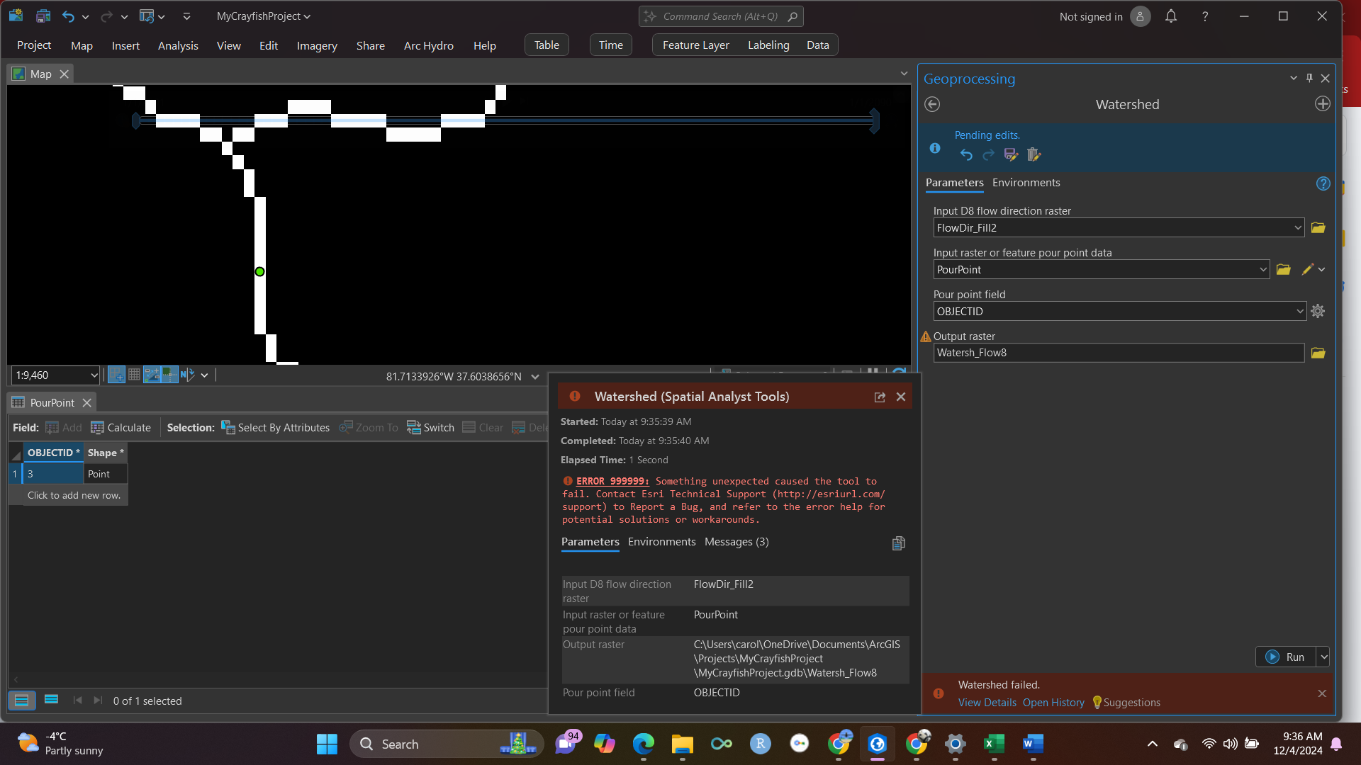Click to add new row in PourPoint table
This screenshot has height=765, width=1361.
(74, 495)
